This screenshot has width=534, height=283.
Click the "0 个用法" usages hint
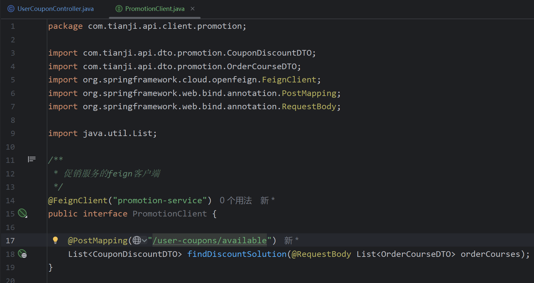point(236,201)
